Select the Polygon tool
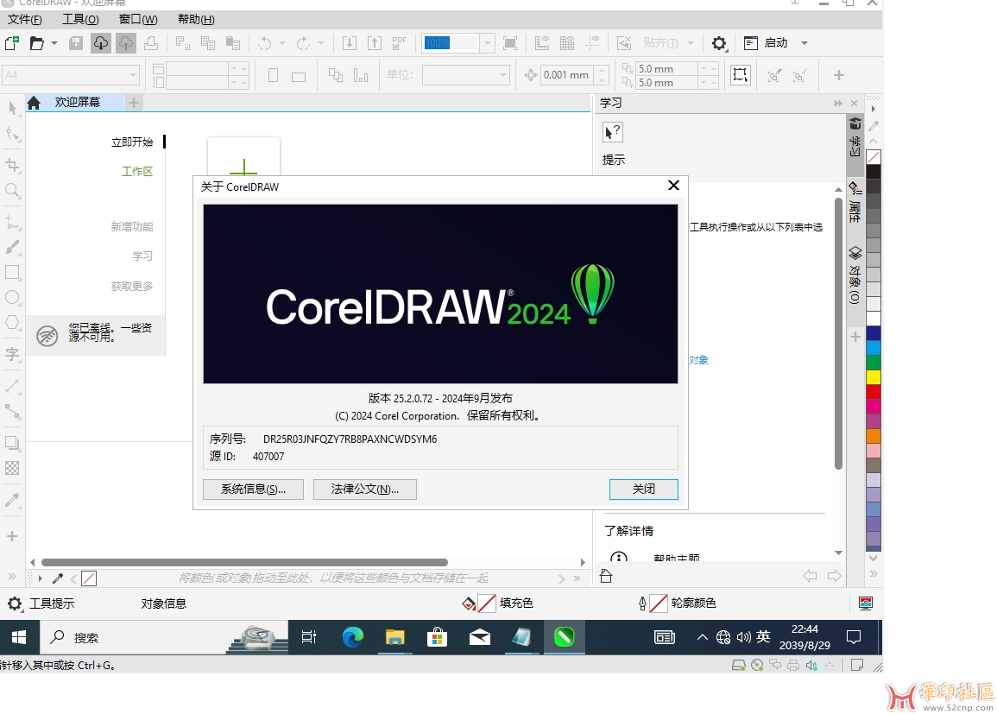Screen dimensions: 997x714 (13, 322)
